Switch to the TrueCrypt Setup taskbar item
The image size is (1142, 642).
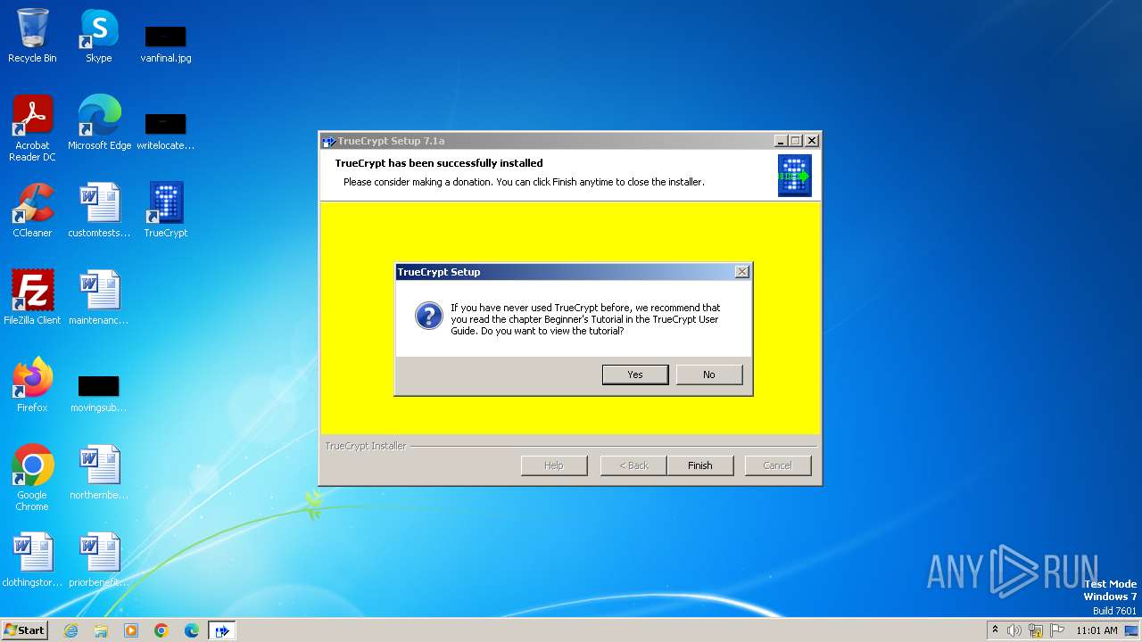[222, 630]
